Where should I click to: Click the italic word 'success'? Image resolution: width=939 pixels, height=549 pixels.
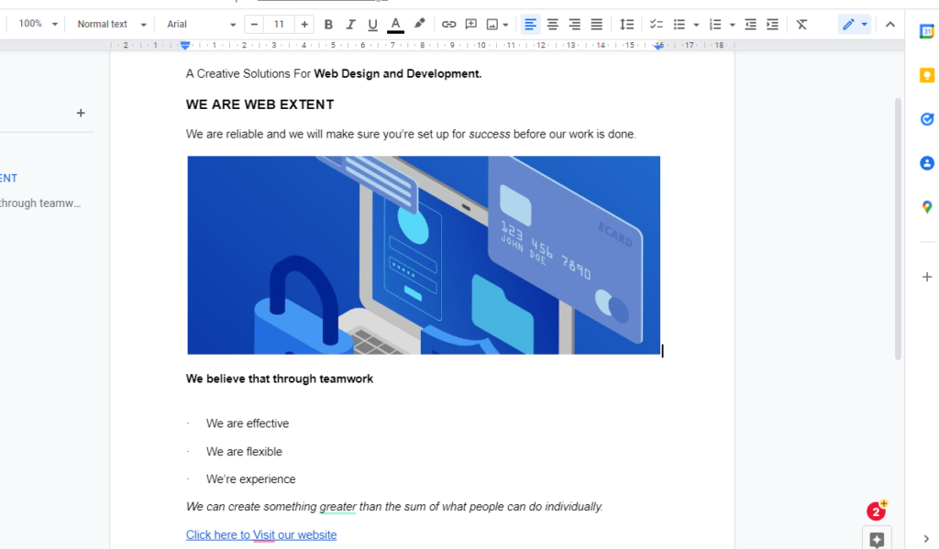pos(490,134)
